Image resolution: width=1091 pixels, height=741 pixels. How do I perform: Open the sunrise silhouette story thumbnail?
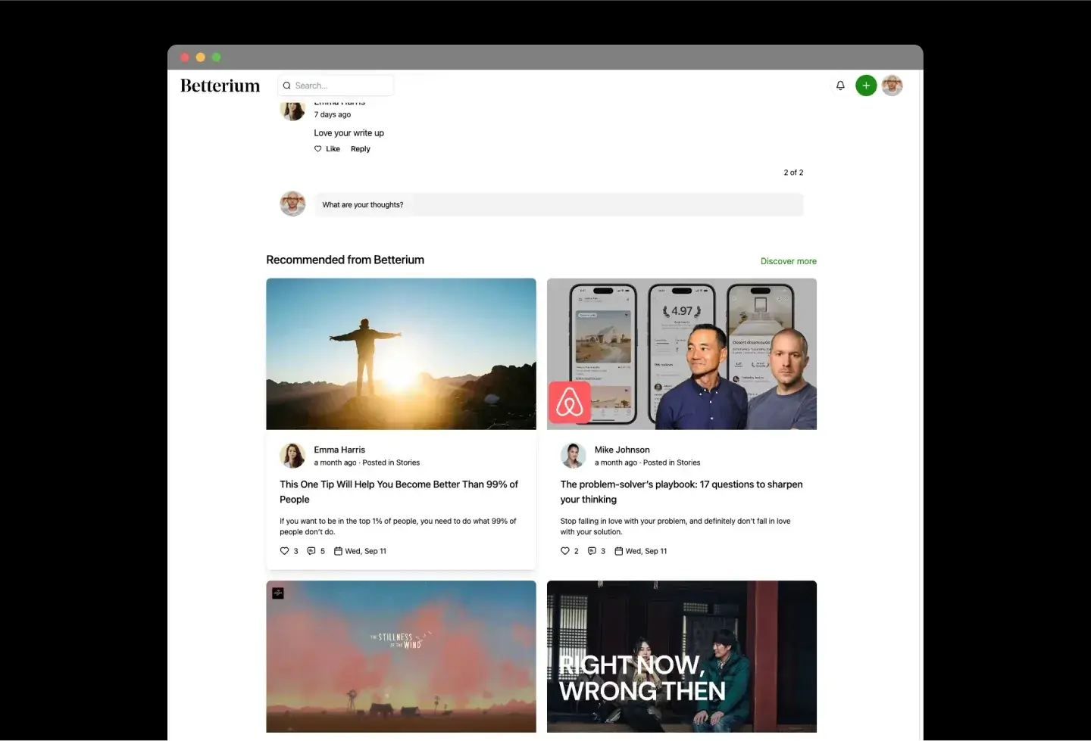tap(401, 354)
